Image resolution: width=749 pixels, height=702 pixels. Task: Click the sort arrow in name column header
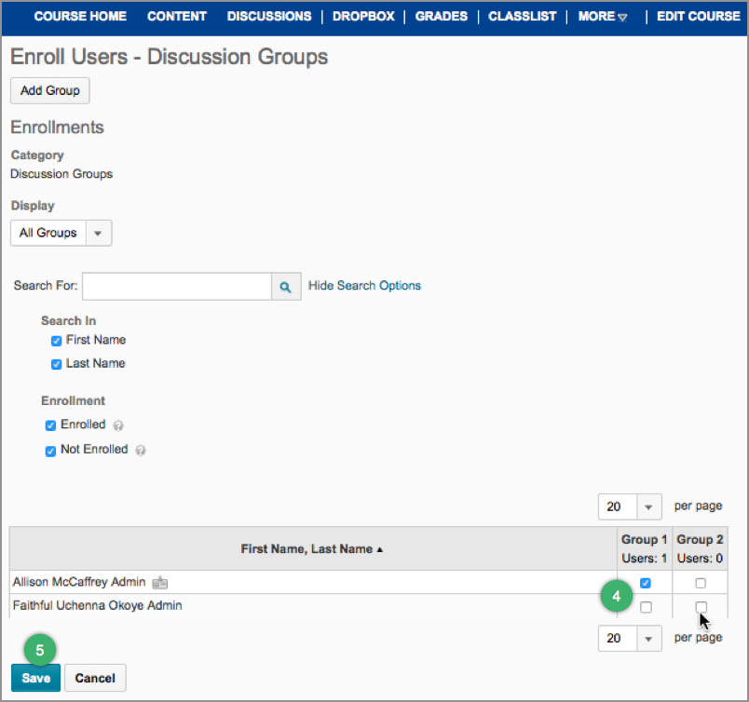click(380, 549)
